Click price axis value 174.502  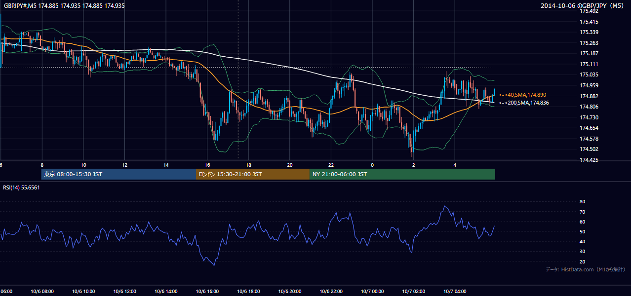(589, 149)
